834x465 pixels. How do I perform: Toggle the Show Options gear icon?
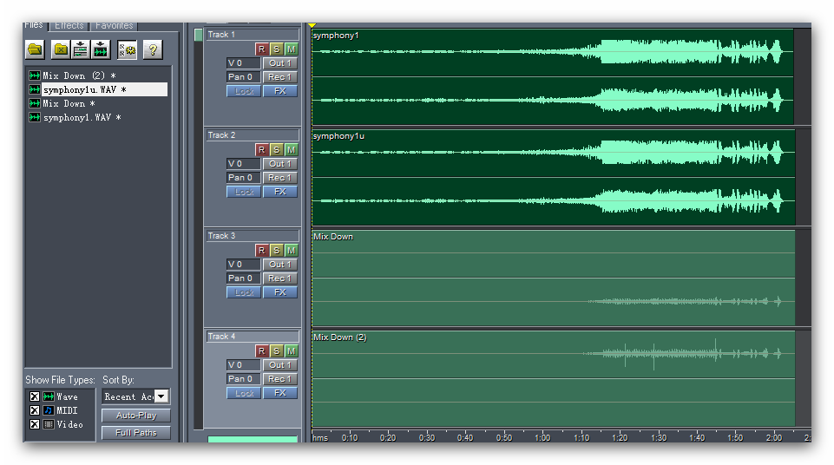(127, 50)
